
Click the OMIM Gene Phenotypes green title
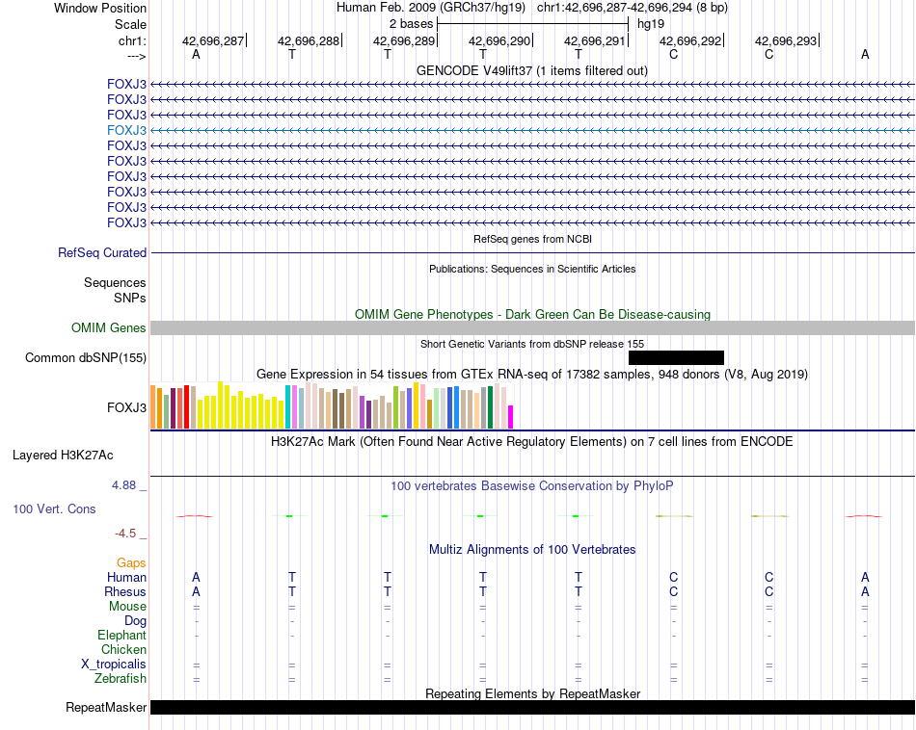(x=532, y=314)
